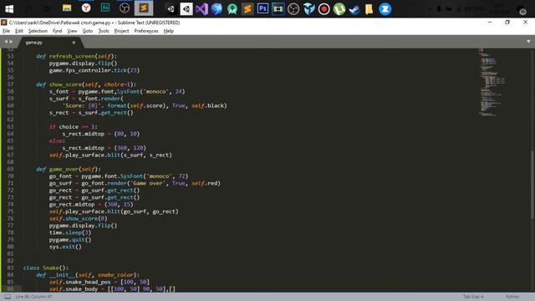Open the Selection menu
The image size is (535, 301).
point(38,31)
